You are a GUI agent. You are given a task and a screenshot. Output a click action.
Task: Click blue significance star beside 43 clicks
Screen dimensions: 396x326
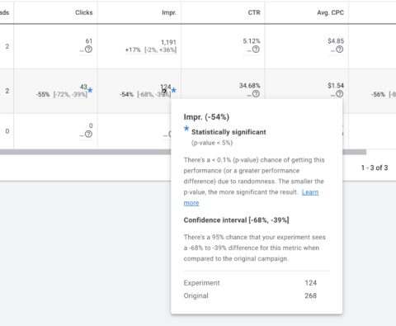[90, 90]
